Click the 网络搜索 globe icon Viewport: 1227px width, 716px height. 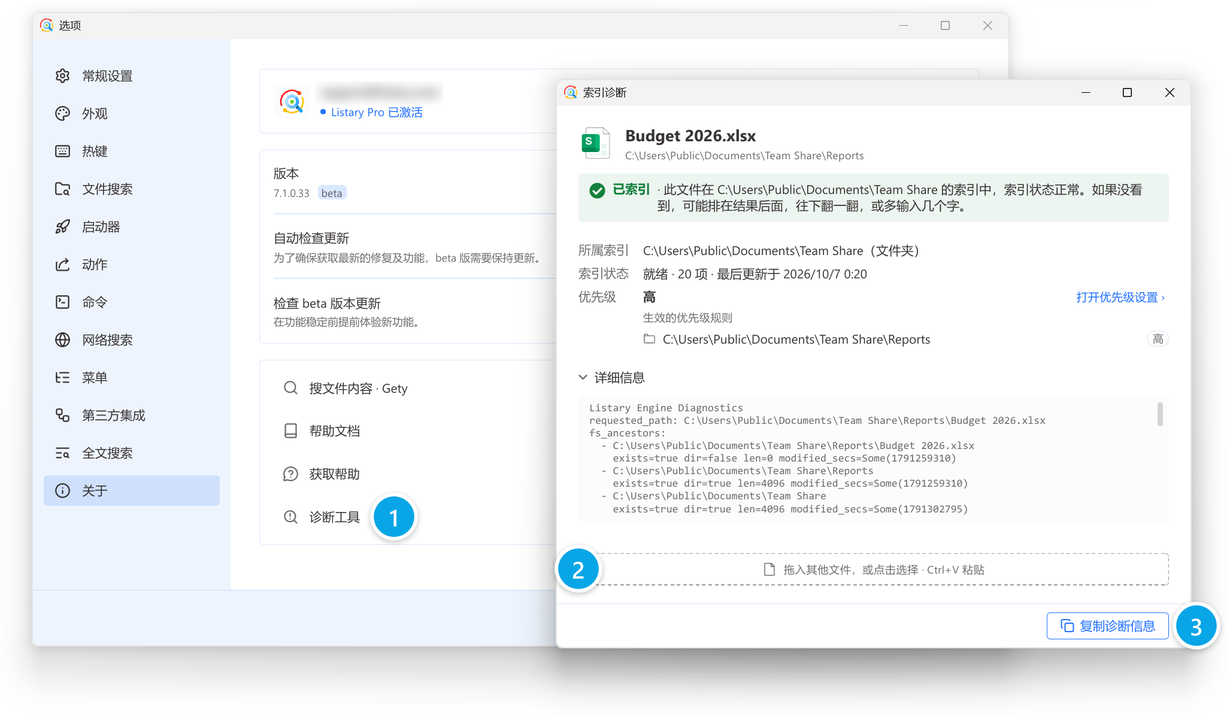pos(62,340)
